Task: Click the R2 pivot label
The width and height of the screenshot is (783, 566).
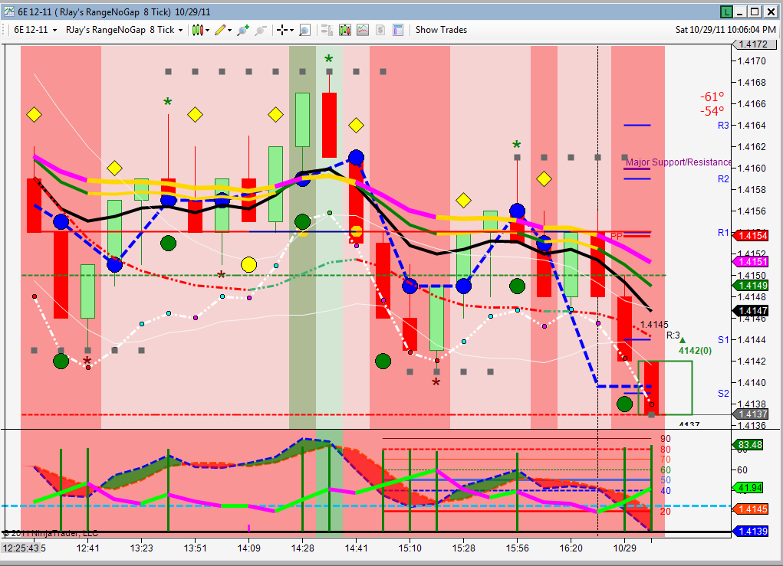Action: point(723,179)
